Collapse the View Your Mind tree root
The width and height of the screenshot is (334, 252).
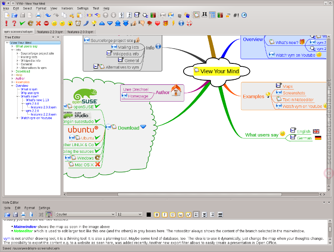click(7, 42)
